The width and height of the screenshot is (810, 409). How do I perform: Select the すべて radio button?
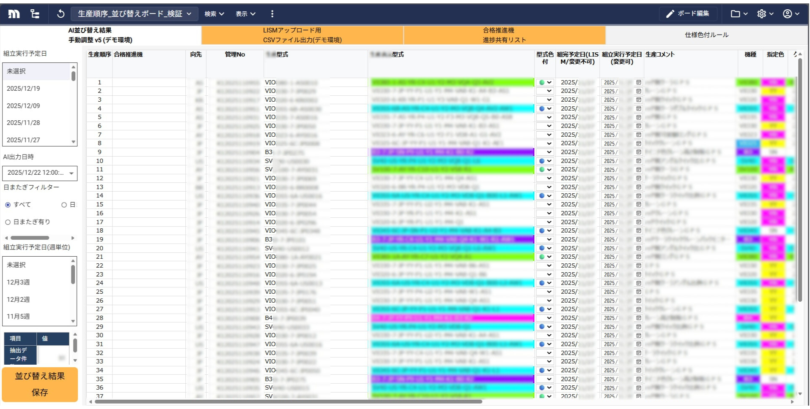point(7,205)
